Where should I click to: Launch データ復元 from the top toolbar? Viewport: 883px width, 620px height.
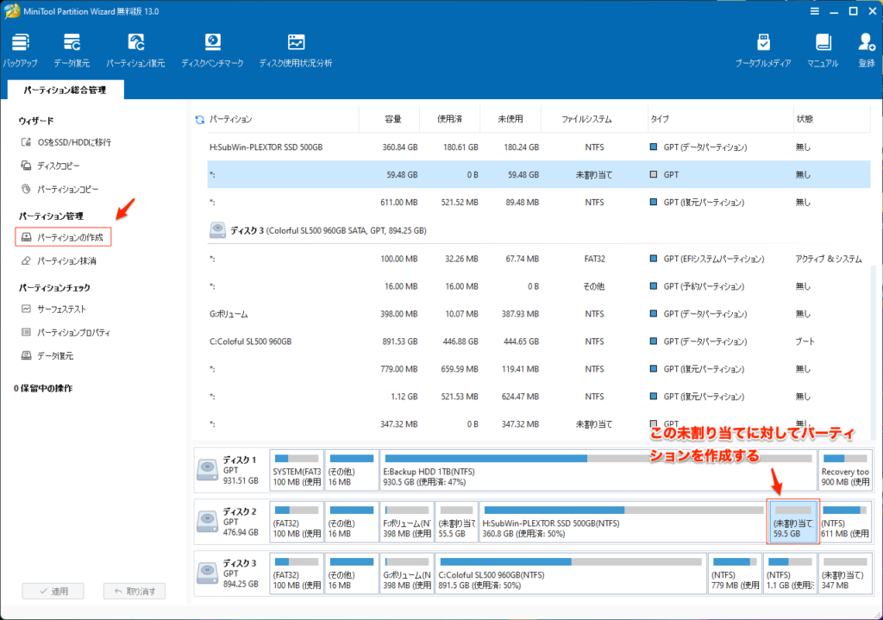(x=72, y=50)
